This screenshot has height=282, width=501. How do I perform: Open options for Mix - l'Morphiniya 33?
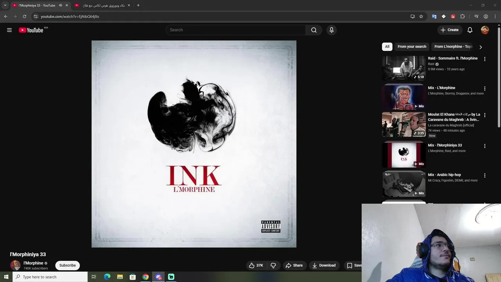(x=485, y=146)
